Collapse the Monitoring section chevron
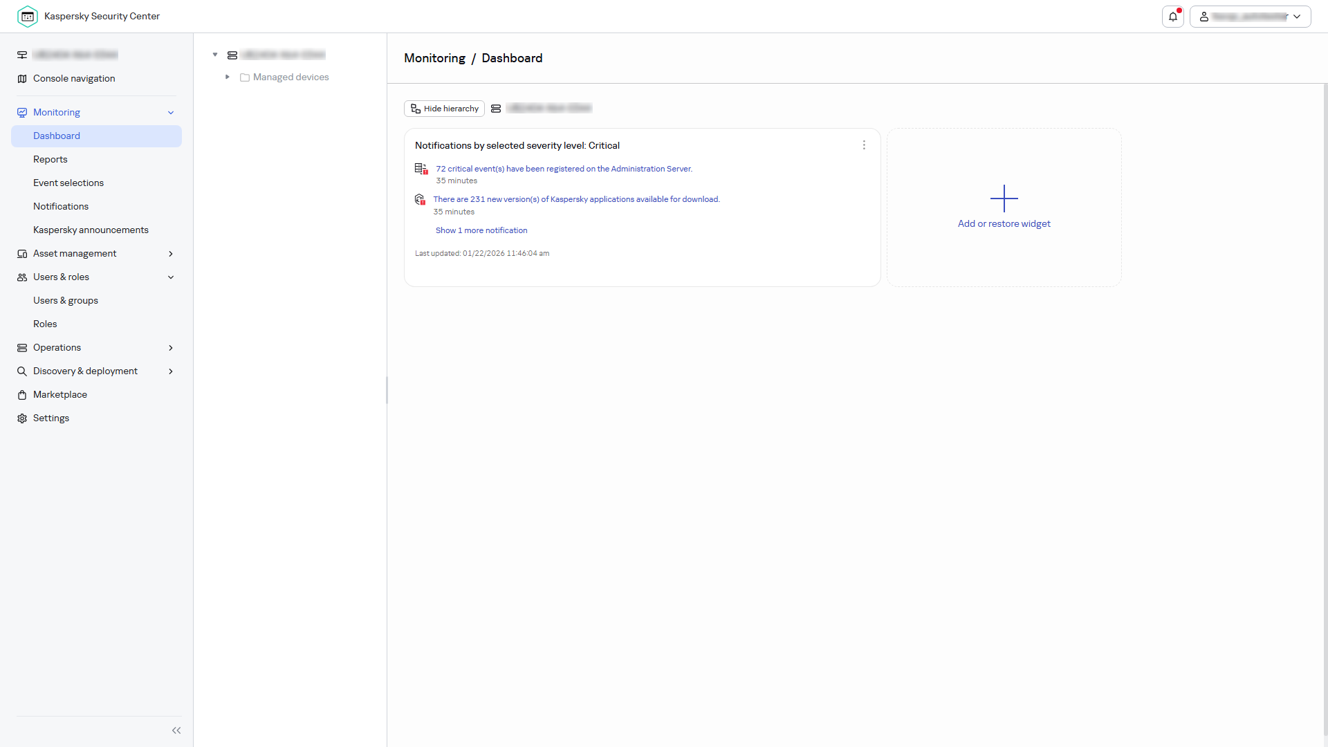1328x747 pixels. click(171, 113)
